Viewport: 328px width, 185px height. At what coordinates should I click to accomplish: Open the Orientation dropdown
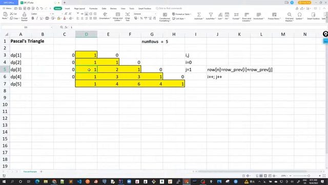(x=105, y=16)
